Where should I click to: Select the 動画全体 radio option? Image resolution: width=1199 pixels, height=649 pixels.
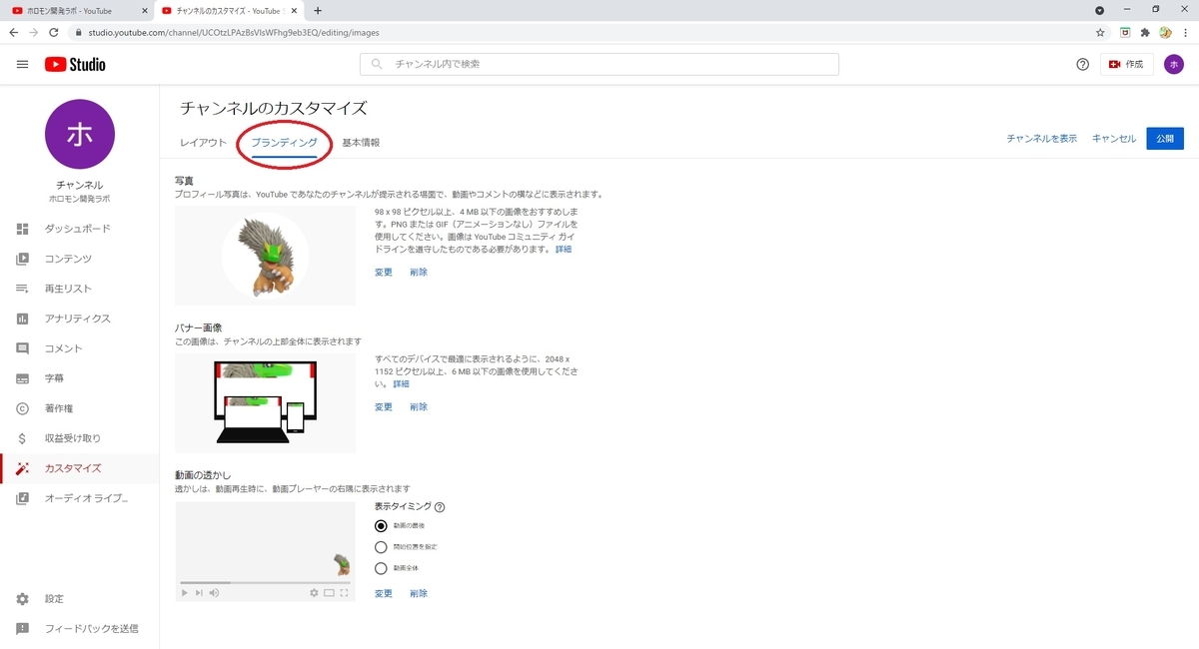point(381,569)
